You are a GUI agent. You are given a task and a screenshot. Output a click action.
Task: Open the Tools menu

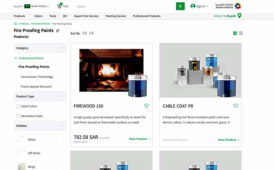[53, 16]
